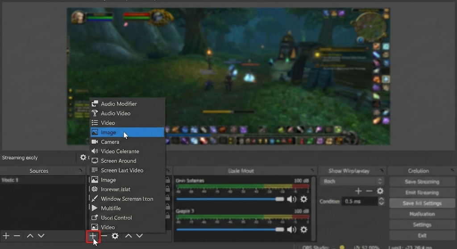
Task: Click the minus button beside the highlighted plus
Action: (x=104, y=236)
